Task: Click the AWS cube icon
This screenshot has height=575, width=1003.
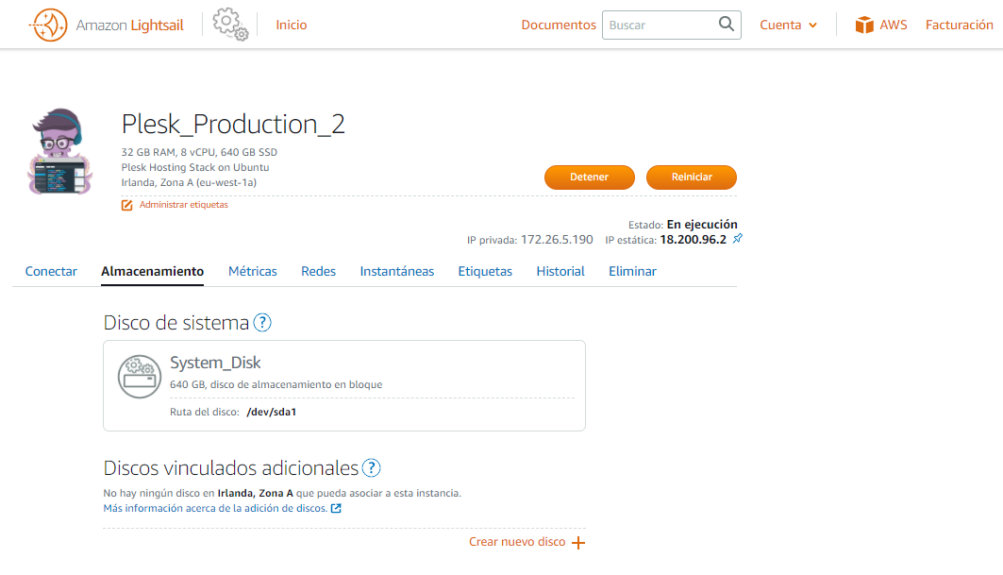Action: tap(864, 25)
